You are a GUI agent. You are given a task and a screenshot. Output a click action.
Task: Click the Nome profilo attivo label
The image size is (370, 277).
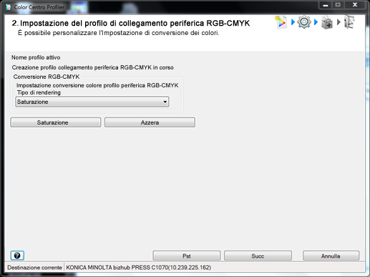tap(36, 57)
